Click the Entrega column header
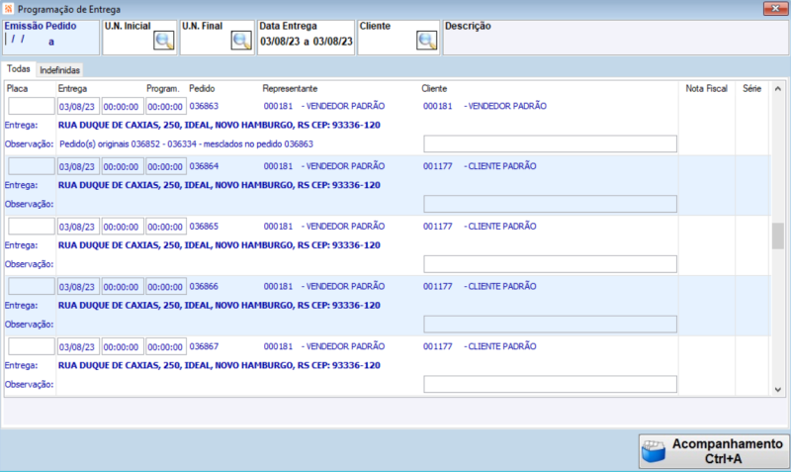The width and height of the screenshot is (791, 472). pos(72,88)
